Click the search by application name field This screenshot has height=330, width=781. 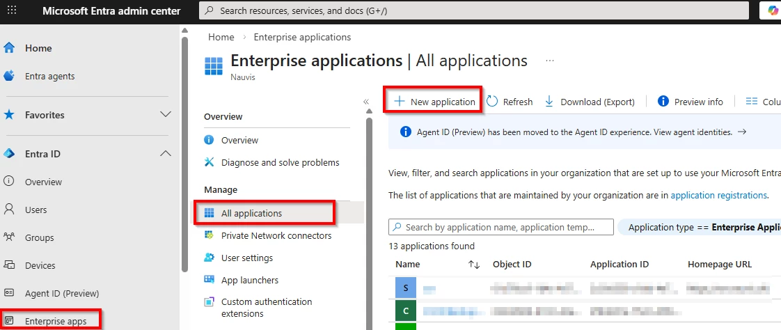tap(500, 227)
